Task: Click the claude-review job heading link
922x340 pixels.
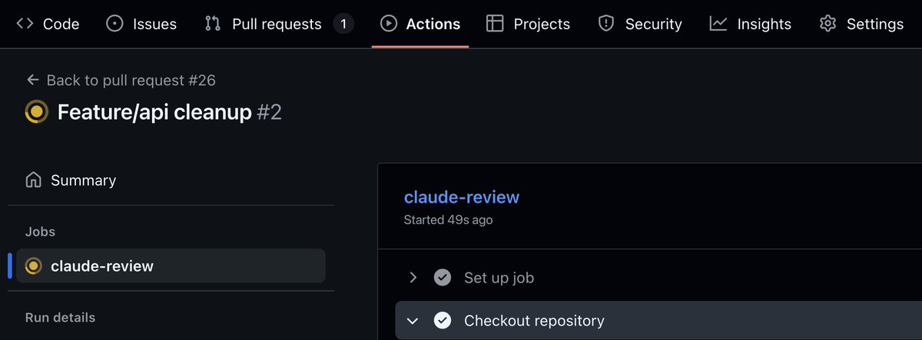Action: tap(462, 197)
